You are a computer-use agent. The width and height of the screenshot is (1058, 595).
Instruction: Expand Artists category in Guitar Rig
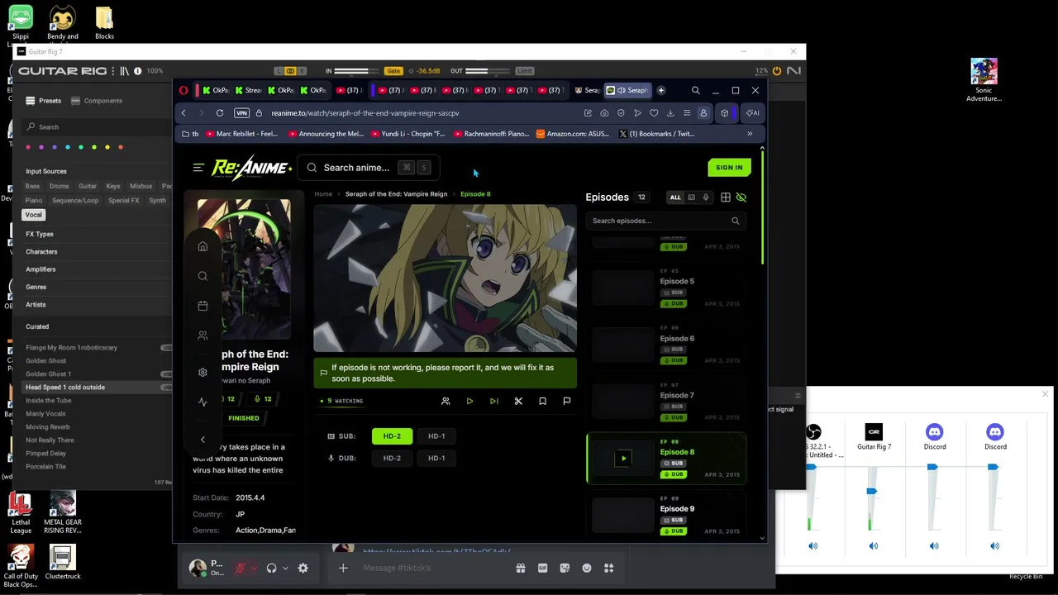(x=36, y=304)
